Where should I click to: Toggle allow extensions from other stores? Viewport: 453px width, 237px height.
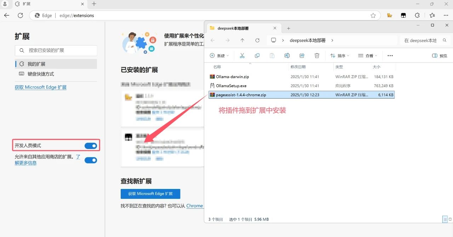pos(91,160)
